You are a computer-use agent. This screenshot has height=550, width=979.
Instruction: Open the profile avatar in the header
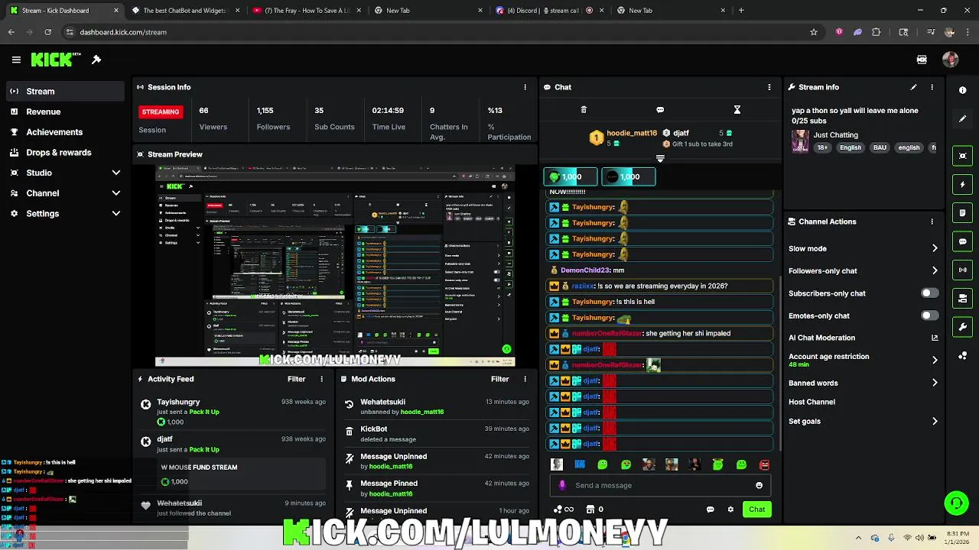pos(951,60)
